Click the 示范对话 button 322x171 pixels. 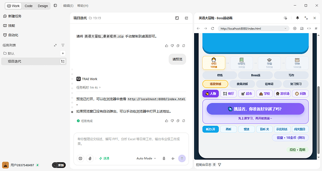tap(282, 129)
